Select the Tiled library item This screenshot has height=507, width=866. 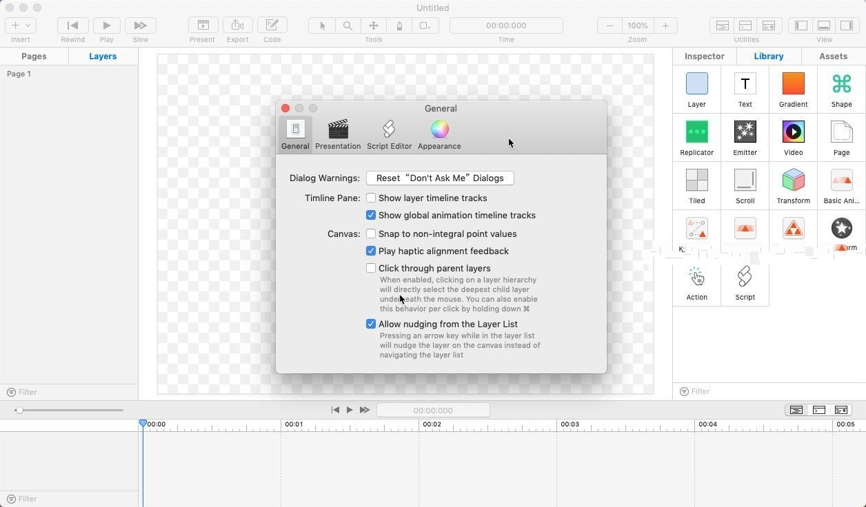pyautogui.click(x=696, y=186)
